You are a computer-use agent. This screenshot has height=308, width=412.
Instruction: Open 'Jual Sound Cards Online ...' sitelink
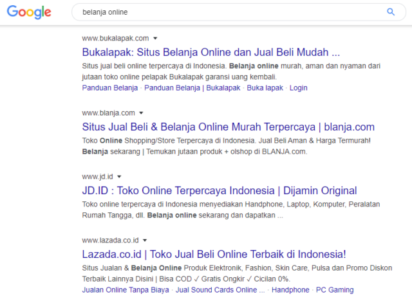pyautogui.click(x=220, y=290)
